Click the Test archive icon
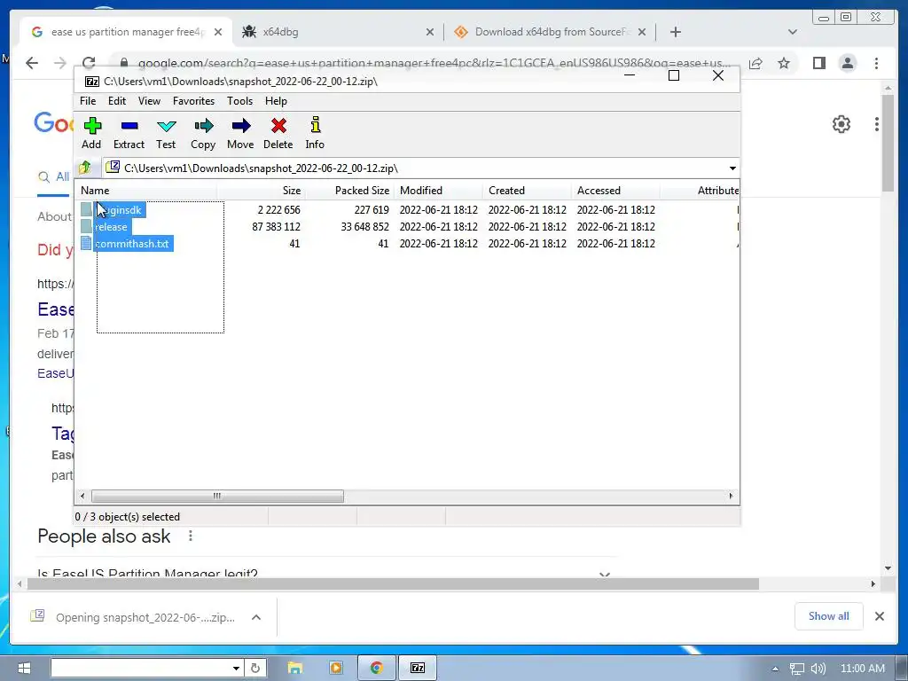Viewport: 908px width, 681px height. pos(166,134)
